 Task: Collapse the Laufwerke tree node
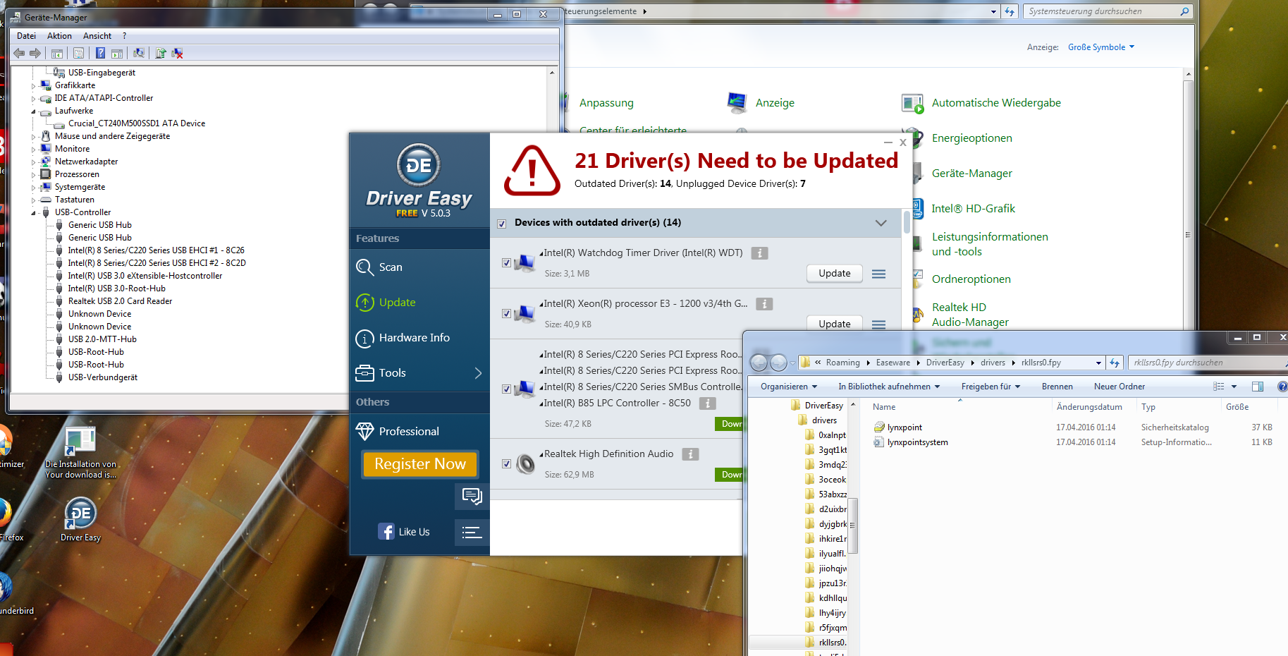pyautogui.click(x=33, y=111)
